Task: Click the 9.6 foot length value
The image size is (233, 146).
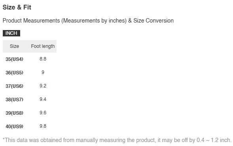Action: point(43,112)
